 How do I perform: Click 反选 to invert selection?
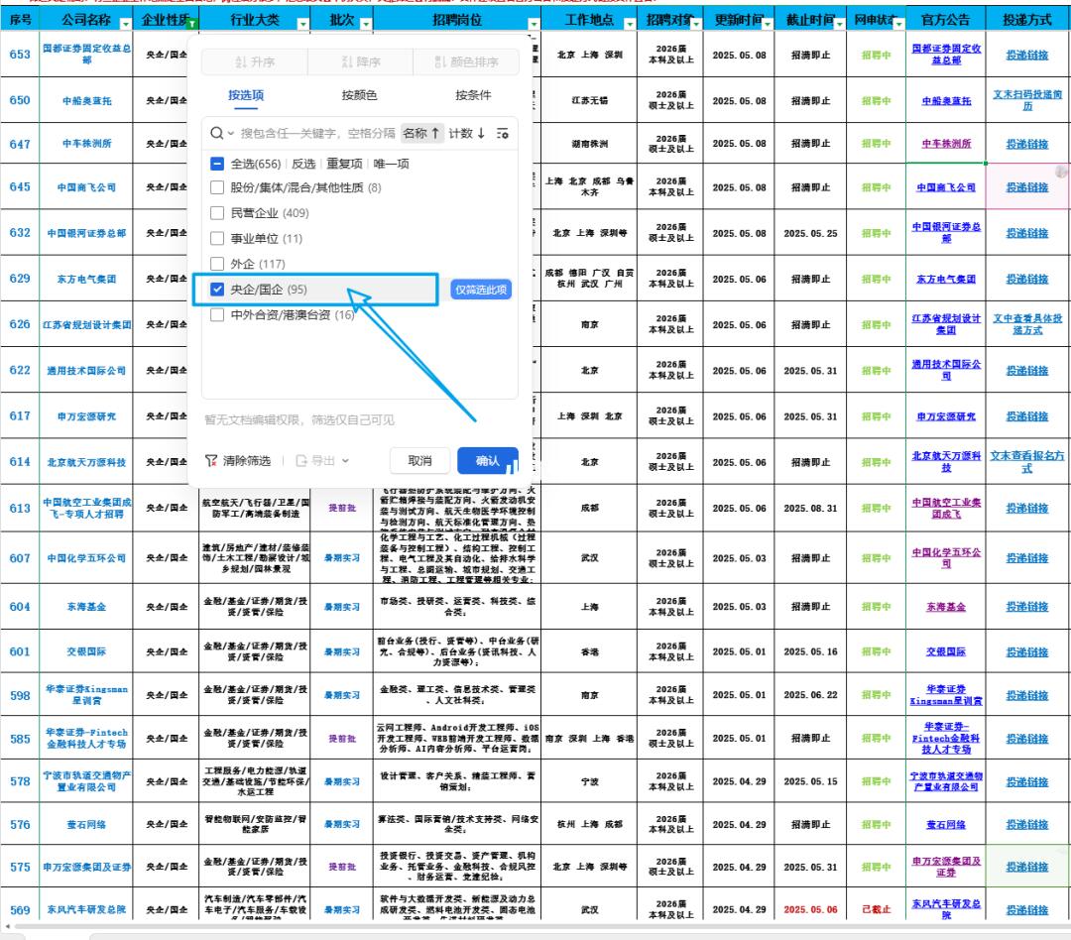point(303,164)
